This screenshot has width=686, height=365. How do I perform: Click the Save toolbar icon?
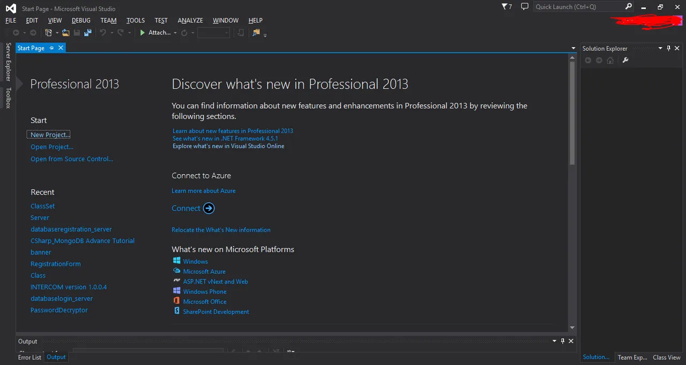77,33
